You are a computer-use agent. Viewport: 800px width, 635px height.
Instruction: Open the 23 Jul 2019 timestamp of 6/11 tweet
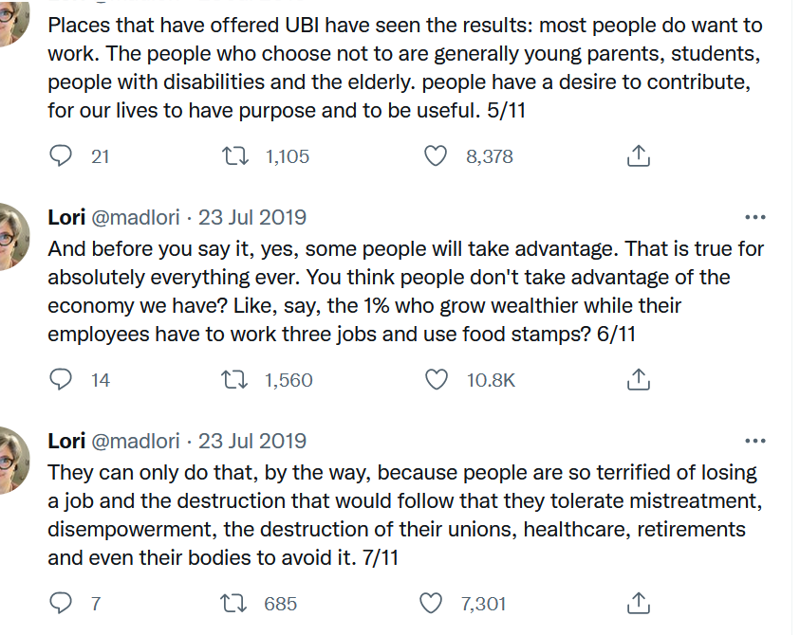tap(252, 218)
